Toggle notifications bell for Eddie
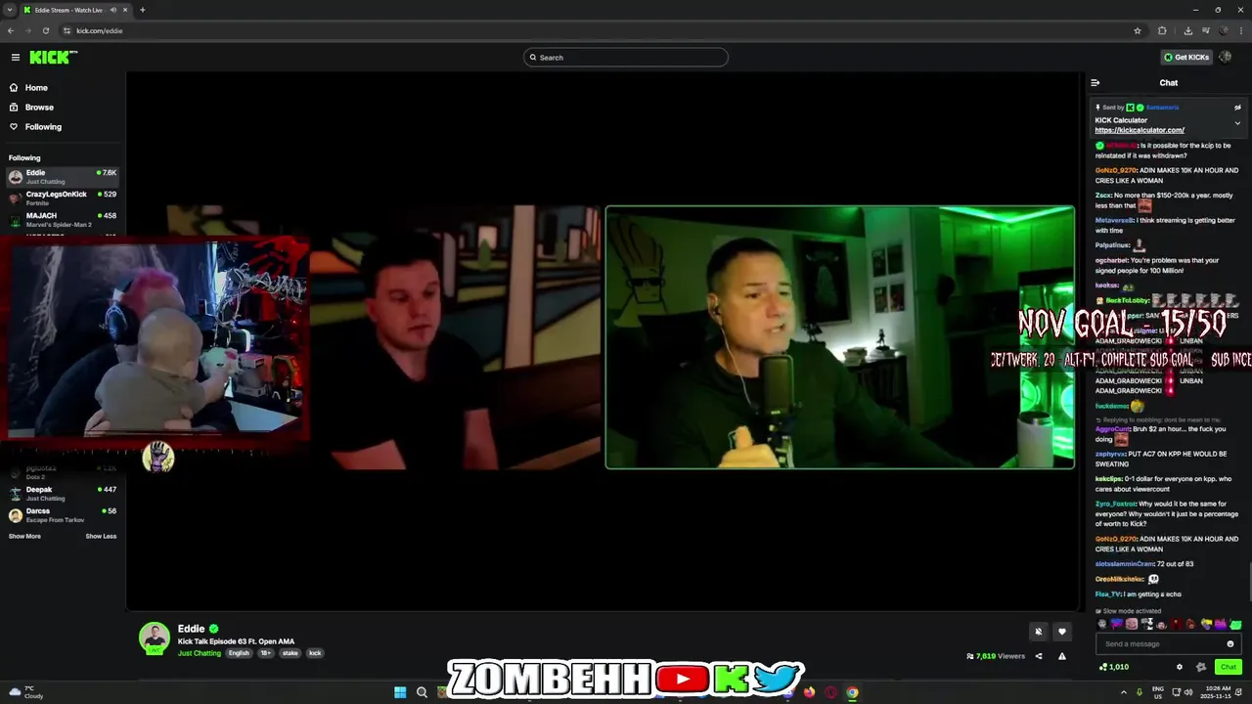The width and height of the screenshot is (1252, 704). 1039,632
